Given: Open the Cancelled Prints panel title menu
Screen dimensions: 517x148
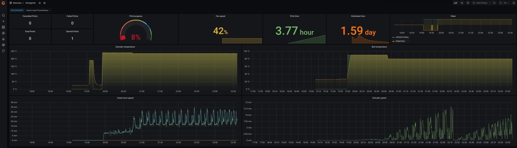Looking at the screenshot, I should pyautogui.click(x=30, y=16).
